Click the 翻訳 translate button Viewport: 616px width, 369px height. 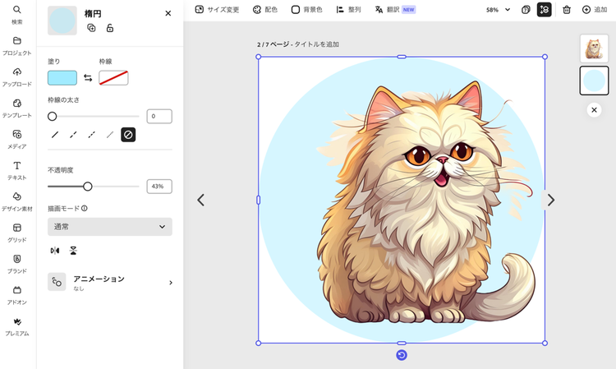tap(395, 10)
